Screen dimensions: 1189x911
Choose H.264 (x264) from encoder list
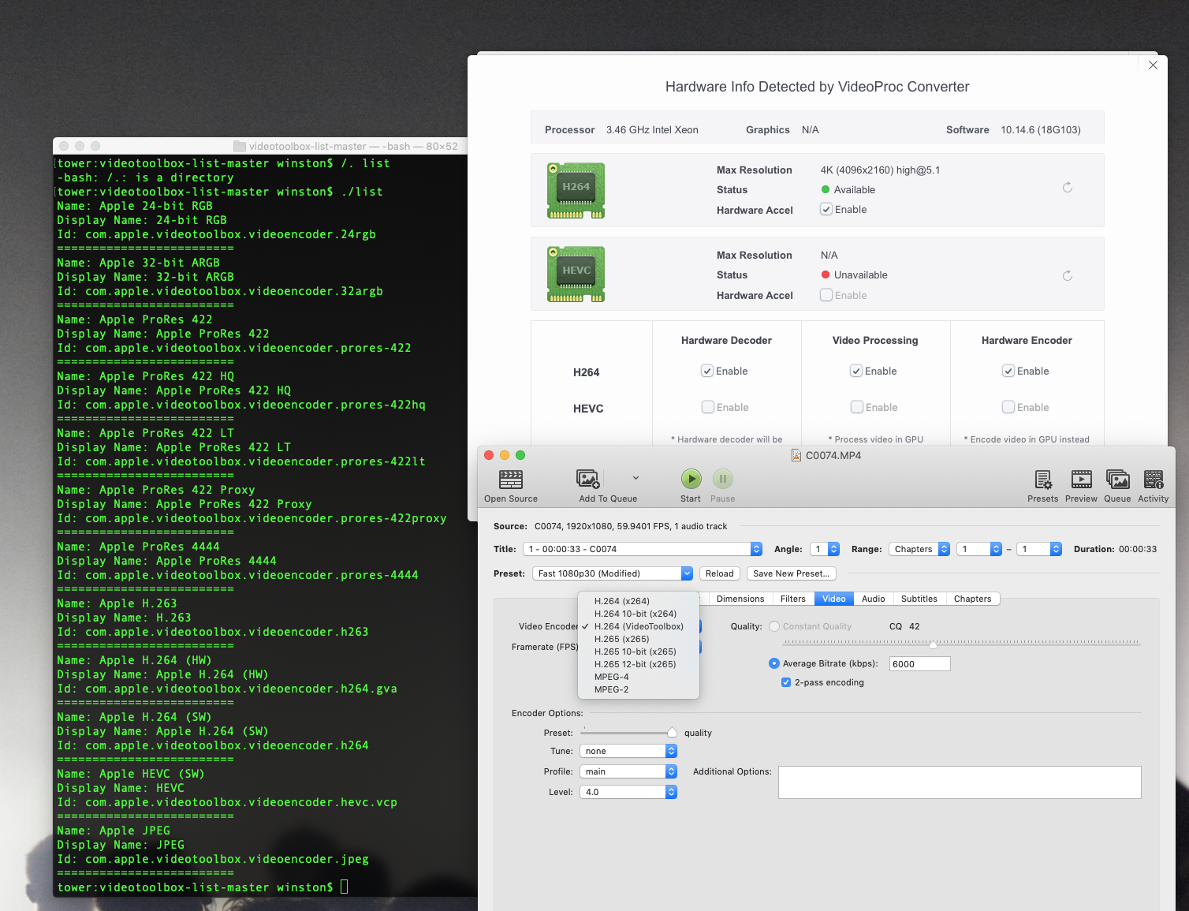click(639, 601)
